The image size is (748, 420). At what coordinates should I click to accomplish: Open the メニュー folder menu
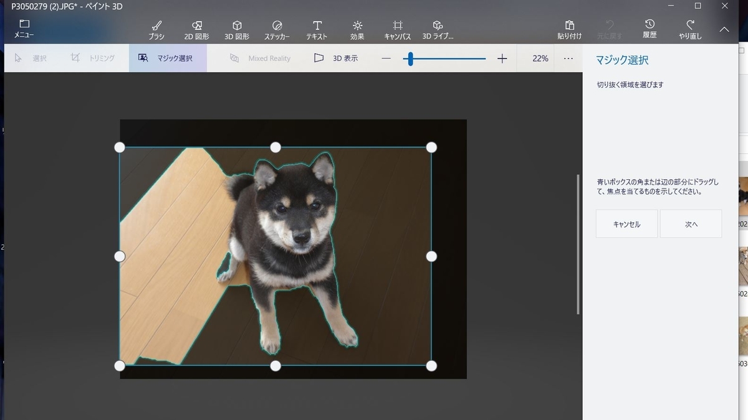pyautogui.click(x=24, y=29)
